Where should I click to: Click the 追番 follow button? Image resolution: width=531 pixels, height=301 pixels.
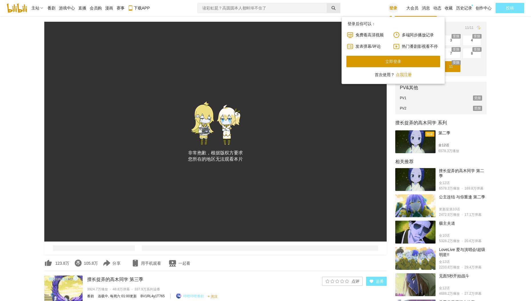coord(376,281)
